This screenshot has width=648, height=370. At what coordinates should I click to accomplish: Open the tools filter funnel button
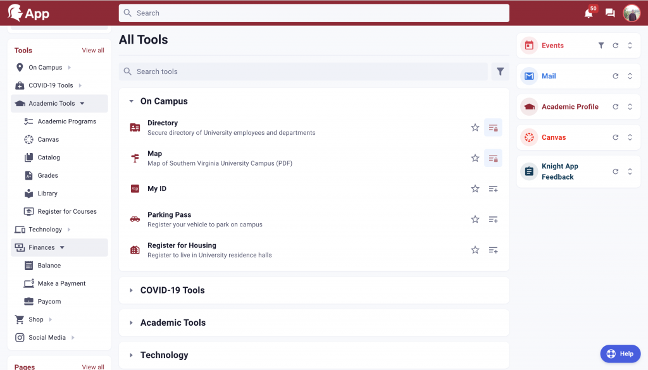point(500,71)
